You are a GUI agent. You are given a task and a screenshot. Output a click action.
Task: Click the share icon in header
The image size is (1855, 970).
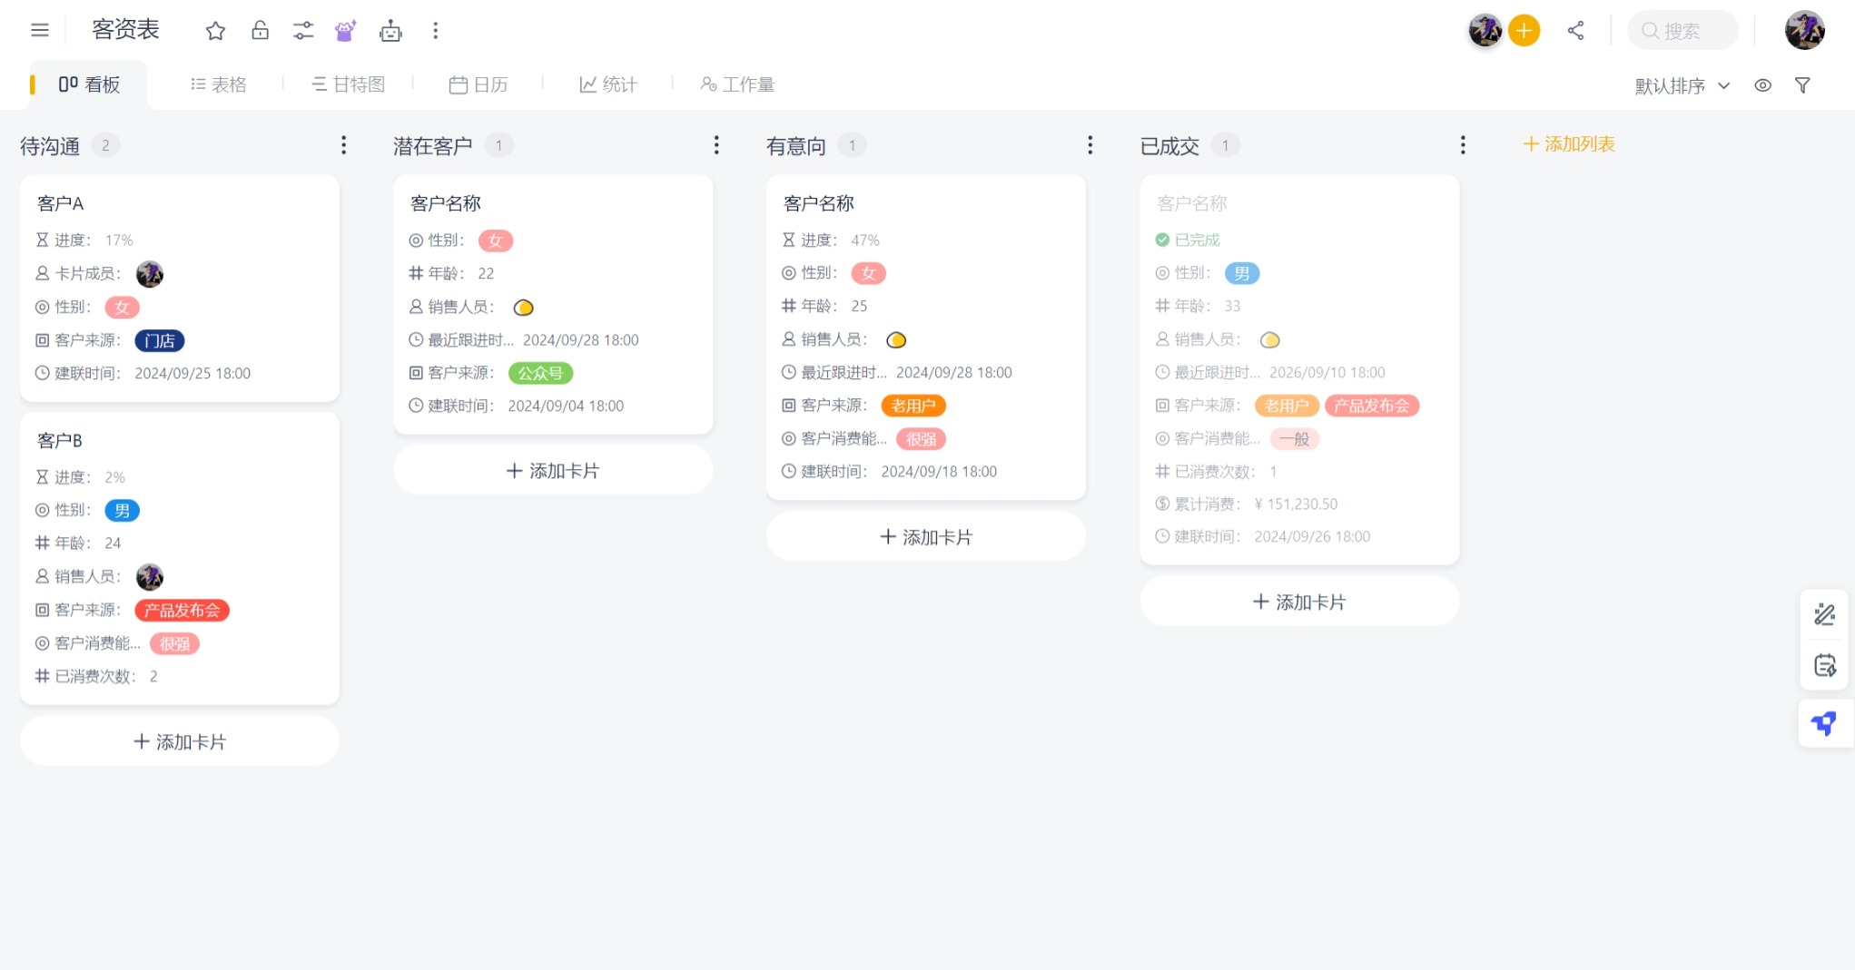pos(1576,31)
